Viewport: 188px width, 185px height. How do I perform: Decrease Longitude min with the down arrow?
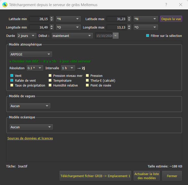(51, 29)
